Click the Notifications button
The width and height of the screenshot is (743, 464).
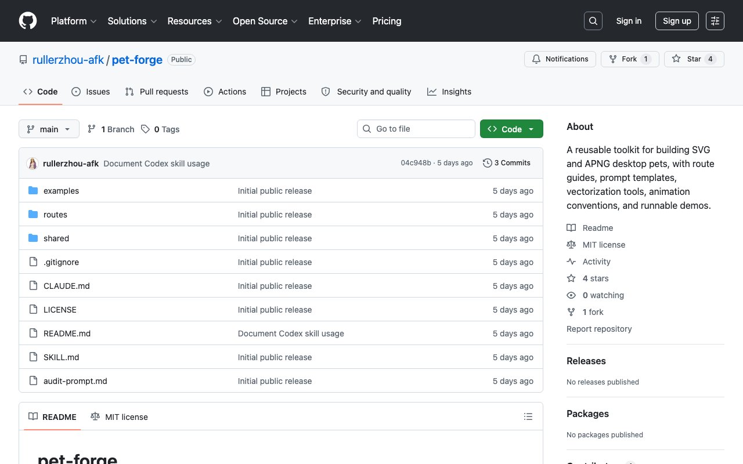coord(560,59)
